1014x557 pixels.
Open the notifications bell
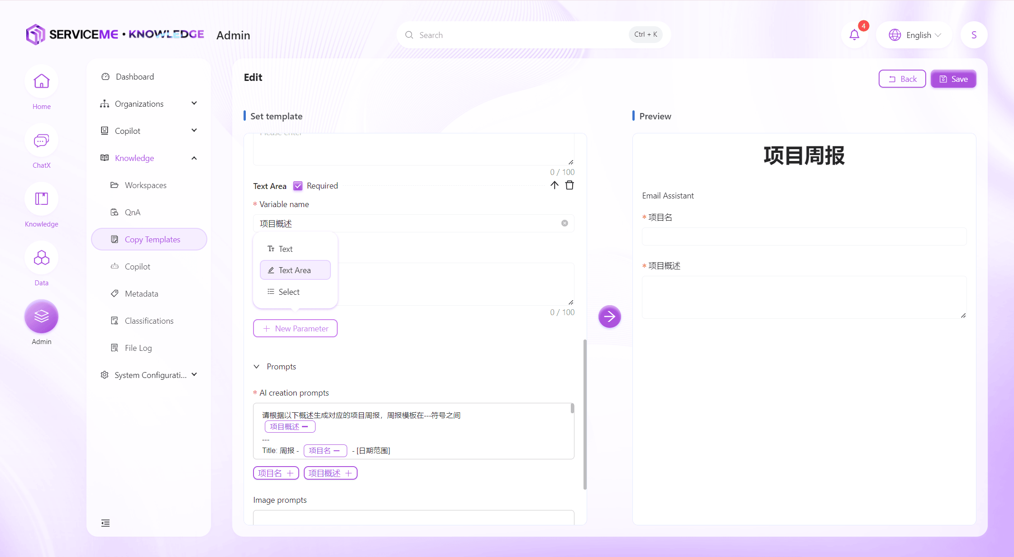(x=854, y=35)
